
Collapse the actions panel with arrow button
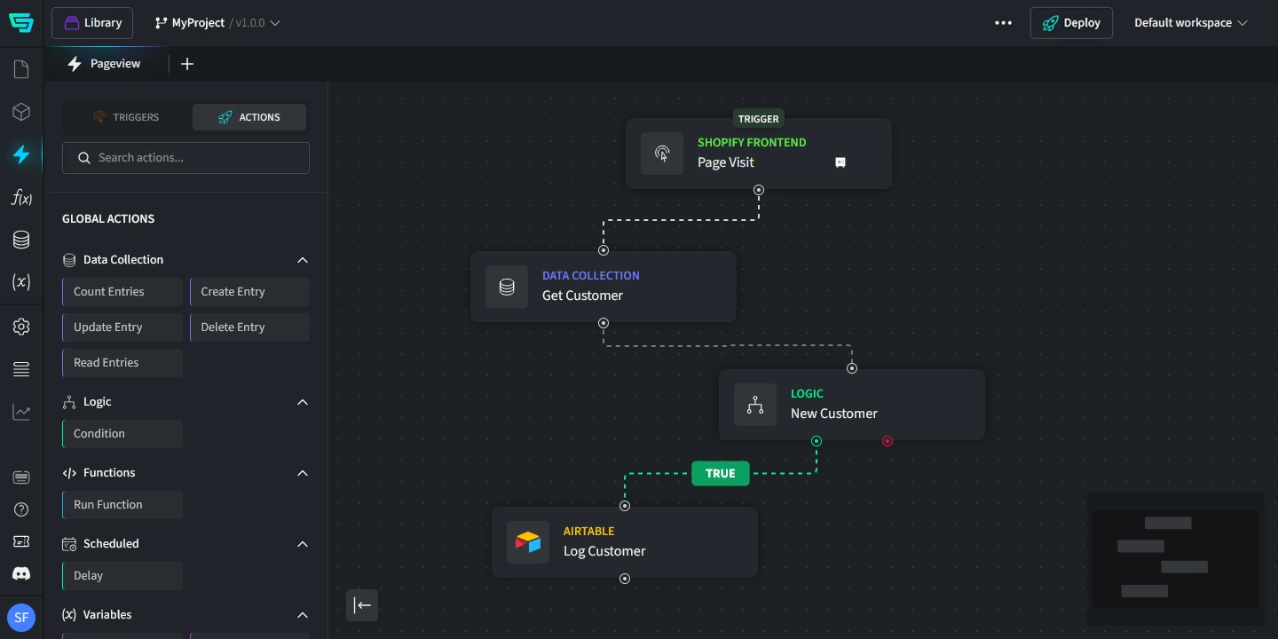click(362, 605)
